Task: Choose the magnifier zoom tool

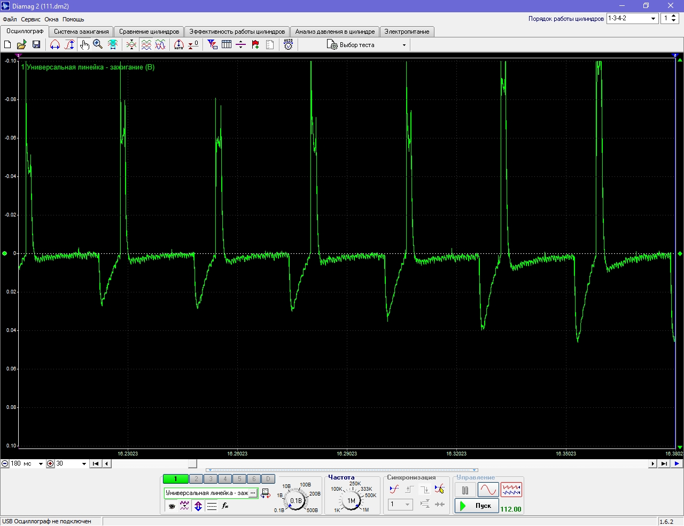Action: click(x=98, y=44)
